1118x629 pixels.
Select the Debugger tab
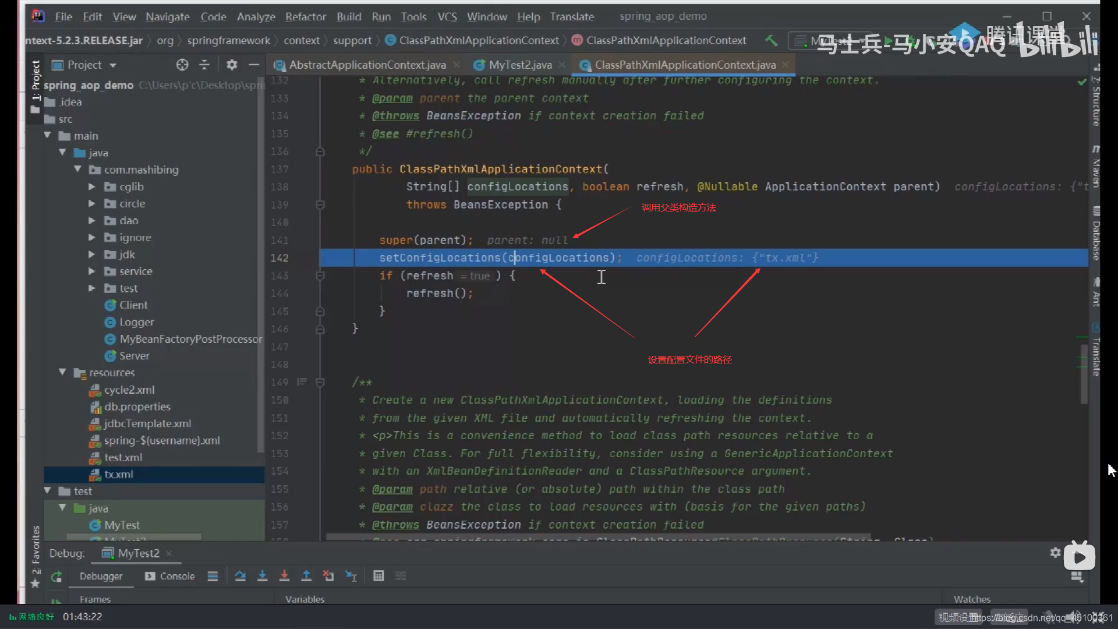click(x=101, y=576)
